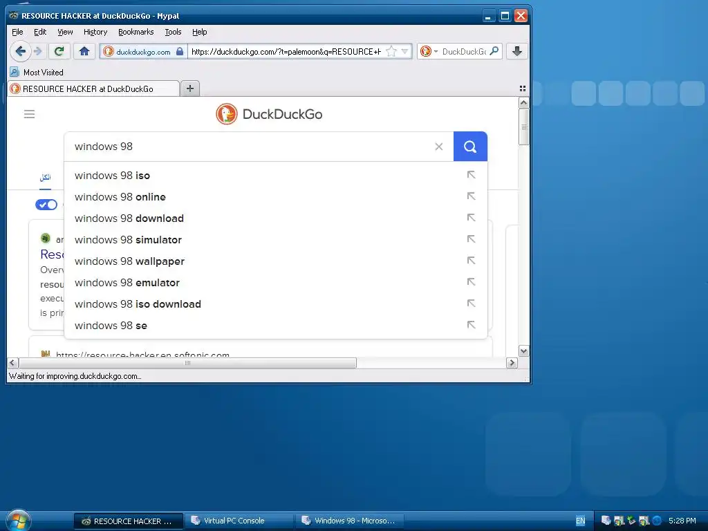This screenshot has height=531, width=708.
Task: Open the DuckDuckGo hamburger menu
Action: 29,114
